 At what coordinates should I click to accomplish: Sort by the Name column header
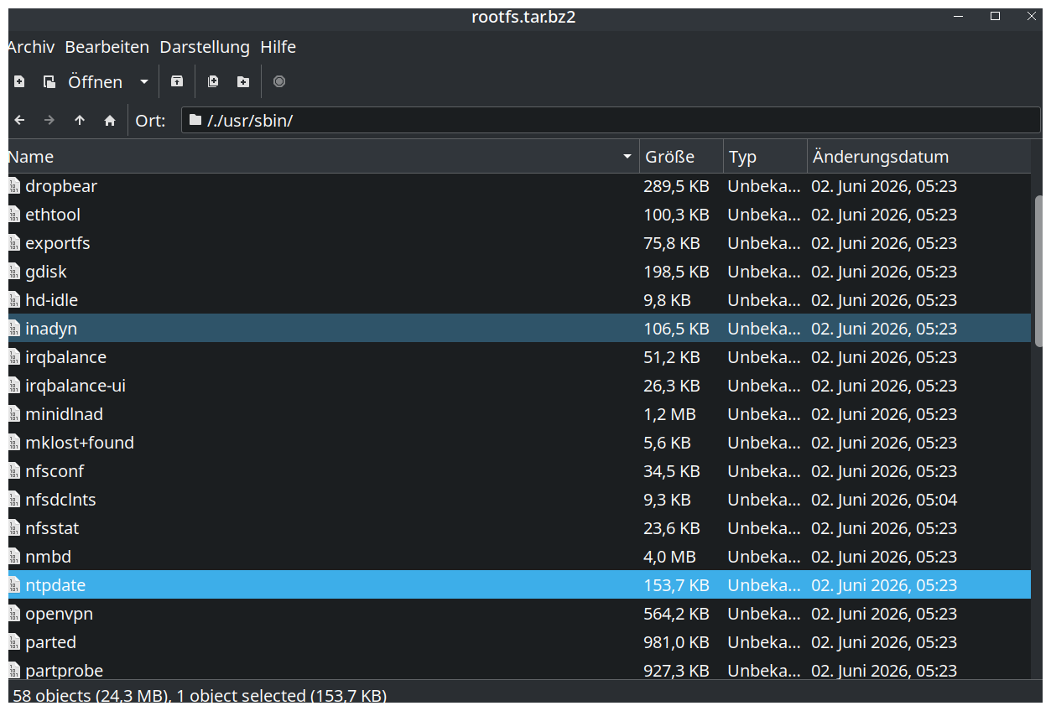point(323,157)
